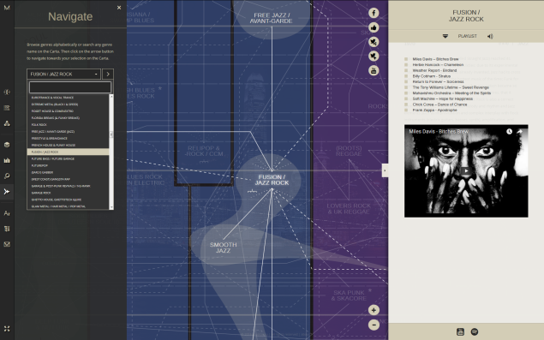Click the arrow button next to the genre dropdown
This screenshot has width=544, height=340.
[x=108, y=74]
